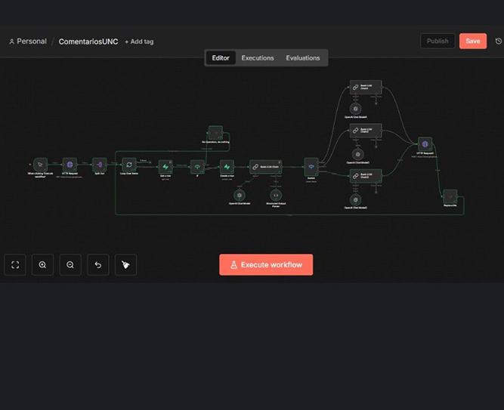Screen dimensions: 504x410
Task: Click the reset zoom arrow button
Action: coord(98,265)
